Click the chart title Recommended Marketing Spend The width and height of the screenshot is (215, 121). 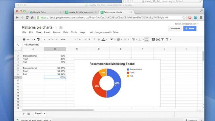point(112,64)
